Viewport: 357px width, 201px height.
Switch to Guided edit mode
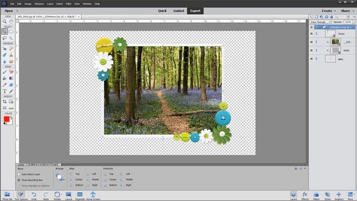pos(178,11)
